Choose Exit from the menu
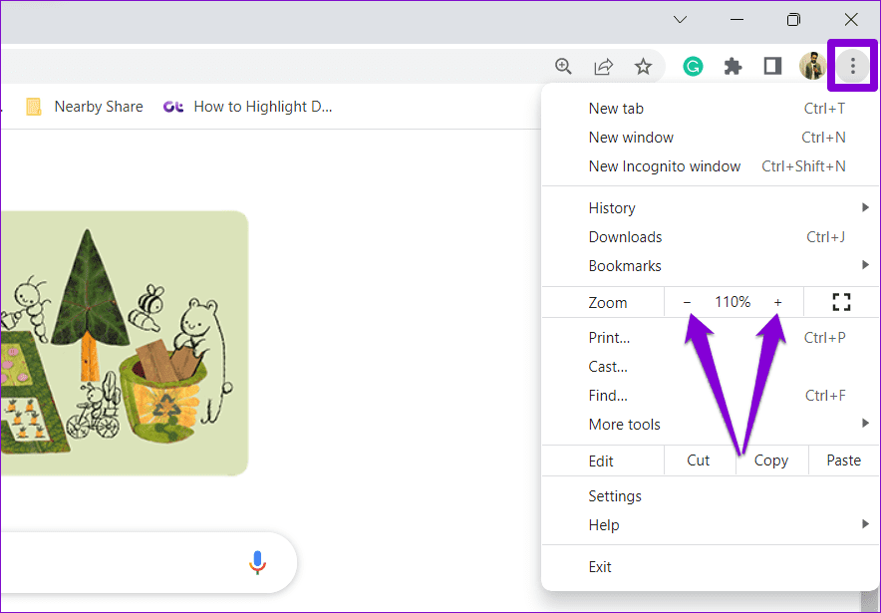The height and width of the screenshot is (613, 881). coord(711,567)
